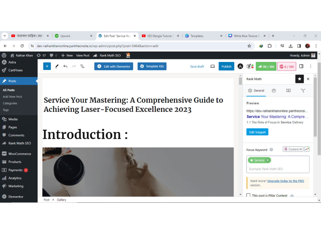Click View Post in admin bar
Viewport: 321px width, 241px height.
[x=83, y=55]
